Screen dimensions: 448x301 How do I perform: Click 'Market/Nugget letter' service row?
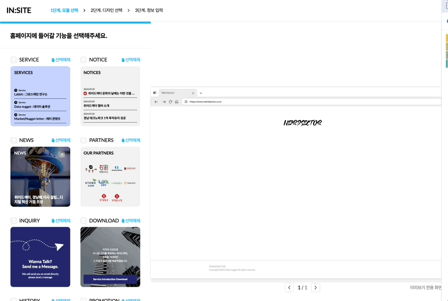[40, 117]
